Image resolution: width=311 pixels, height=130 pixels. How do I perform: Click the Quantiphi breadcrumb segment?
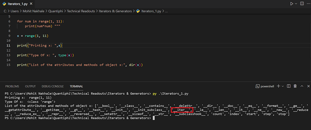56,11
